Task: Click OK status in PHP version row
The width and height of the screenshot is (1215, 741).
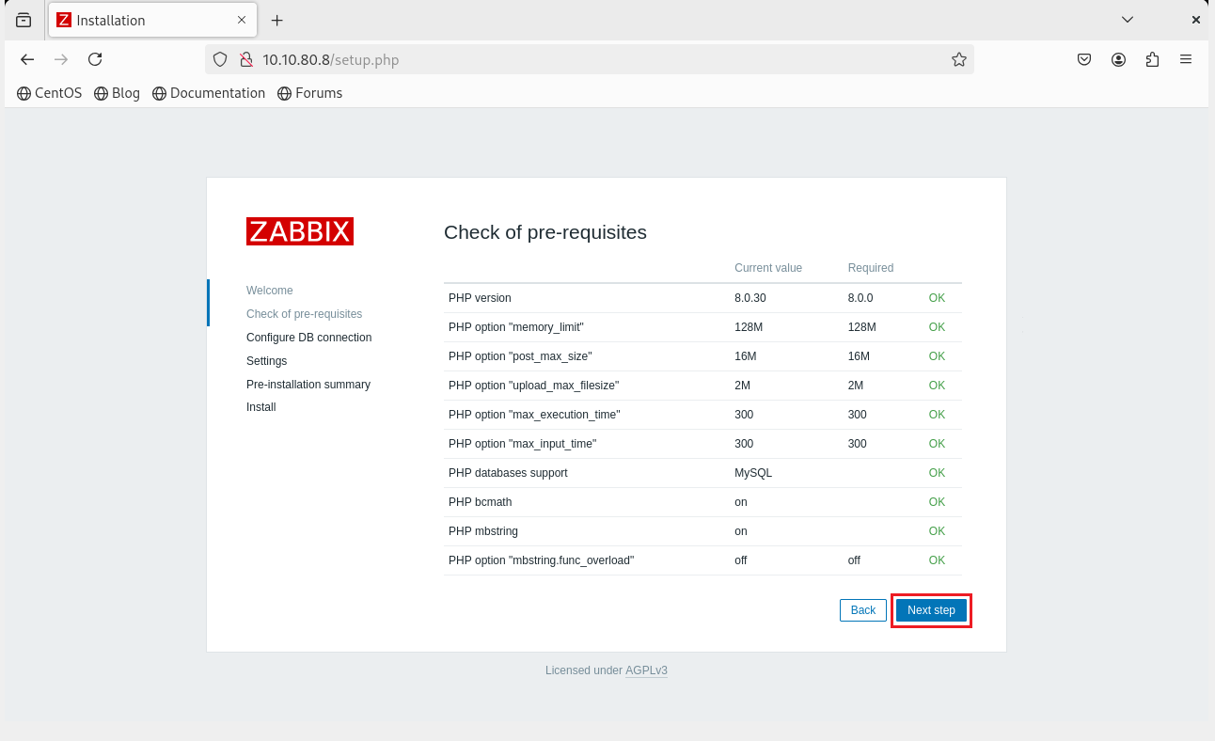Action: tap(937, 298)
